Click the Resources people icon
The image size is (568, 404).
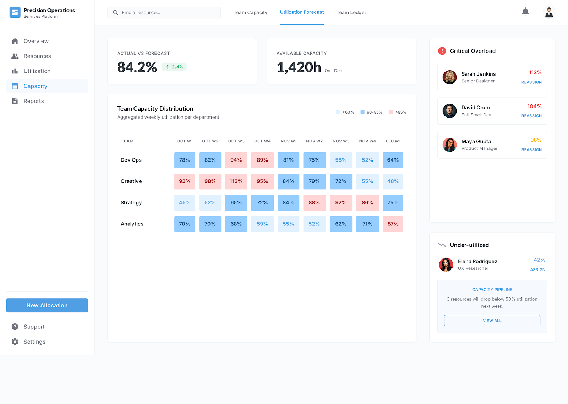click(15, 56)
